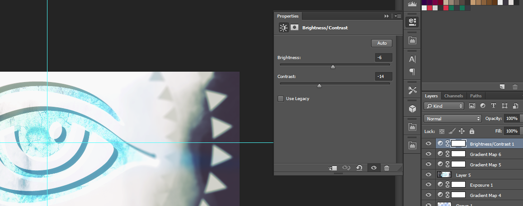Open the Tool Presets wrench icon
The width and height of the screenshot is (523, 206).
(x=412, y=90)
